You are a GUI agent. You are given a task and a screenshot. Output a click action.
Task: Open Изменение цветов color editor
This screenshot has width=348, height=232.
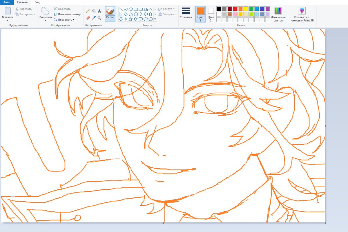278,14
